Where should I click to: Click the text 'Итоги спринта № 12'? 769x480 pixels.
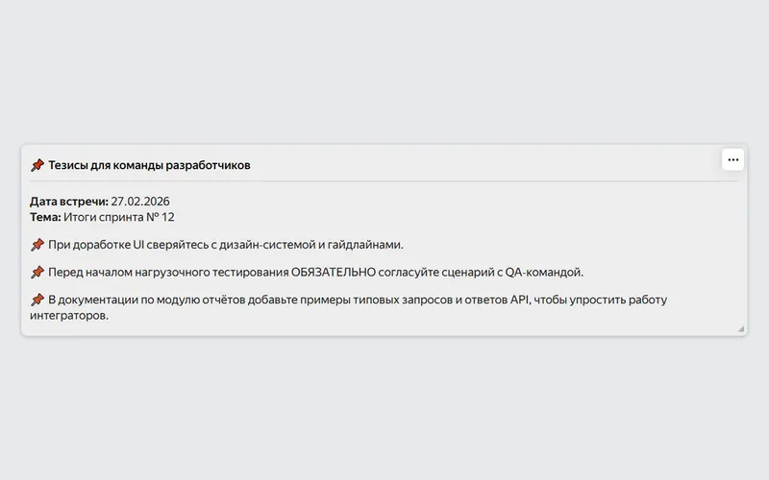[x=118, y=217]
